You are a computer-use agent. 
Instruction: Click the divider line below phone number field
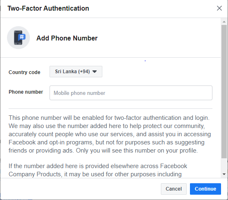[111, 108]
